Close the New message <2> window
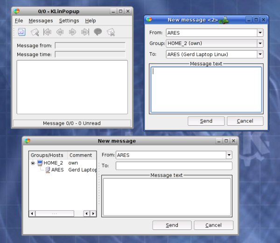This screenshot has height=243, width=280. 263,20
